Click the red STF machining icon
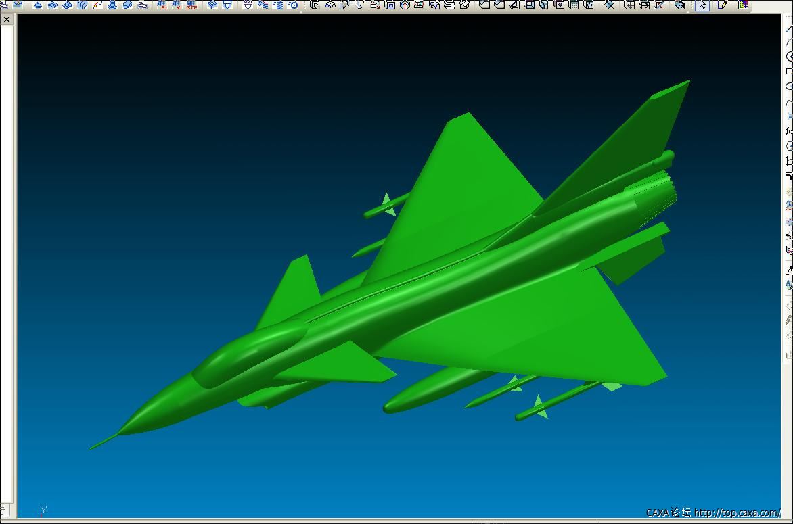This screenshot has height=524, width=793. tap(191, 5)
